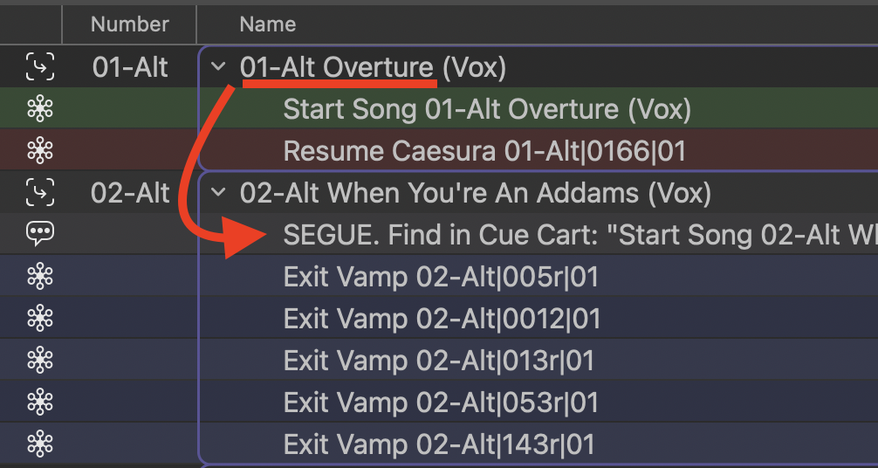Click the group icon beside 02-Alt
The height and width of the screenshot is (468, 878).
pyautogui.click(x=40, y=192)
